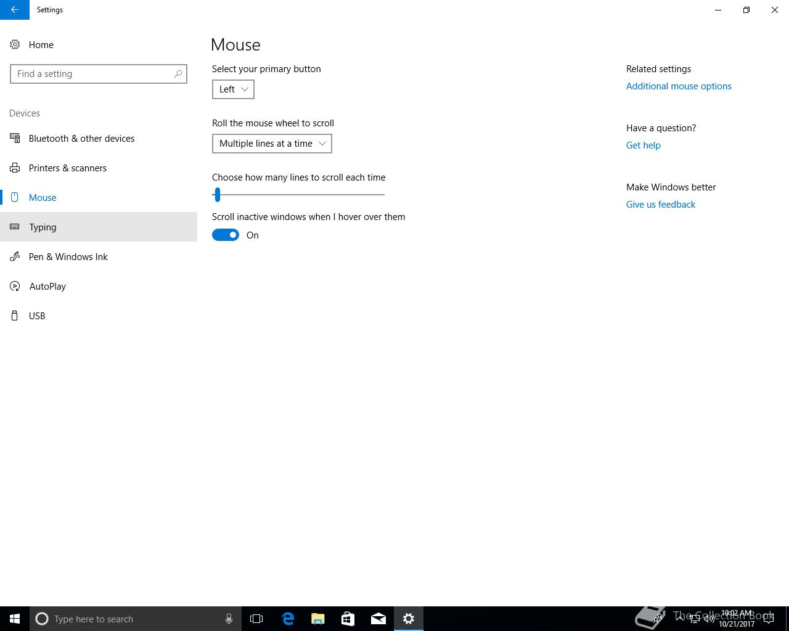Screen dimensions: 789x631
Task: Open the People icon in the taskbar
Action: [658, 619]
